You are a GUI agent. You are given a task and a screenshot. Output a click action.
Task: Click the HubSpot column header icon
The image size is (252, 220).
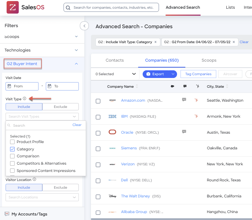coord(198,86)
